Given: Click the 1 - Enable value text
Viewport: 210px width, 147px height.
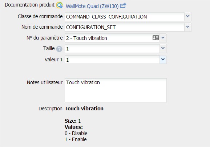Looking at the screenshot, I should (76, 139).
